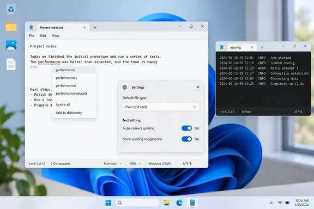Screen dimensions: 314x209
Task: Open the View menu
Action: point(56,35)
